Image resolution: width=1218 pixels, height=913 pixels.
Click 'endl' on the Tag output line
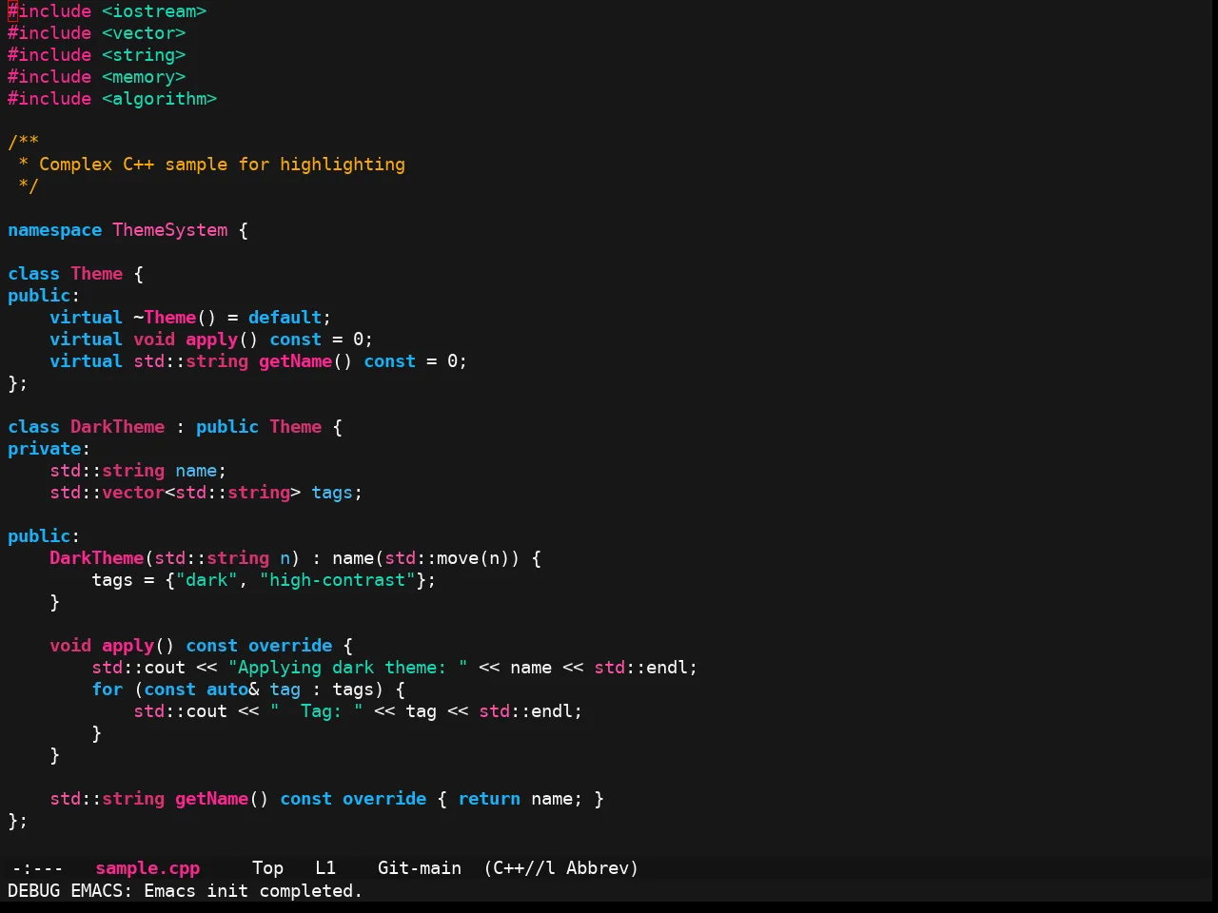(x=552, y=711)
